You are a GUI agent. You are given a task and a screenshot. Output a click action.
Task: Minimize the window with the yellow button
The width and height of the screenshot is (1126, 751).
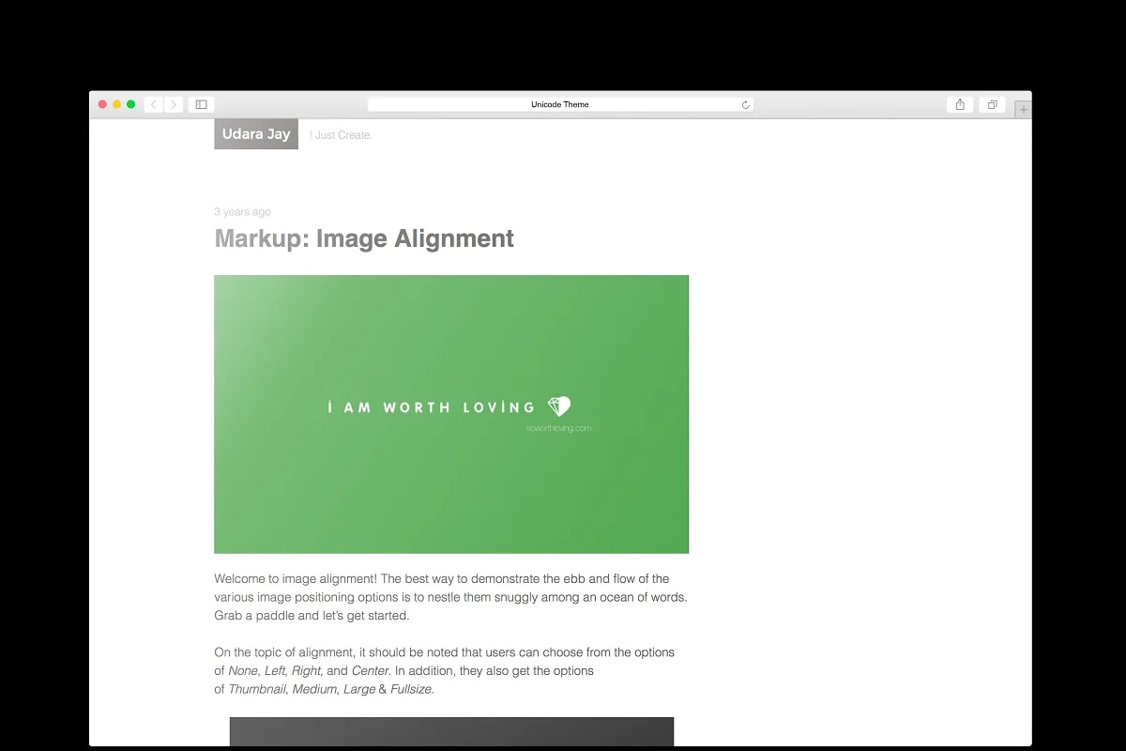117,104
